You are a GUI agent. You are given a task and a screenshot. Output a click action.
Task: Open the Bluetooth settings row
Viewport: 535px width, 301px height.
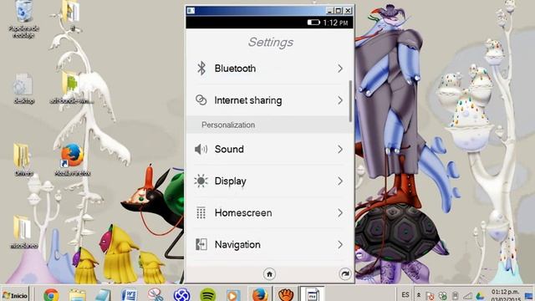pos(269,69)
